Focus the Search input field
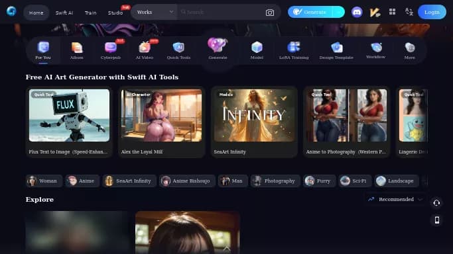453x254 pixels. [221, 12]
